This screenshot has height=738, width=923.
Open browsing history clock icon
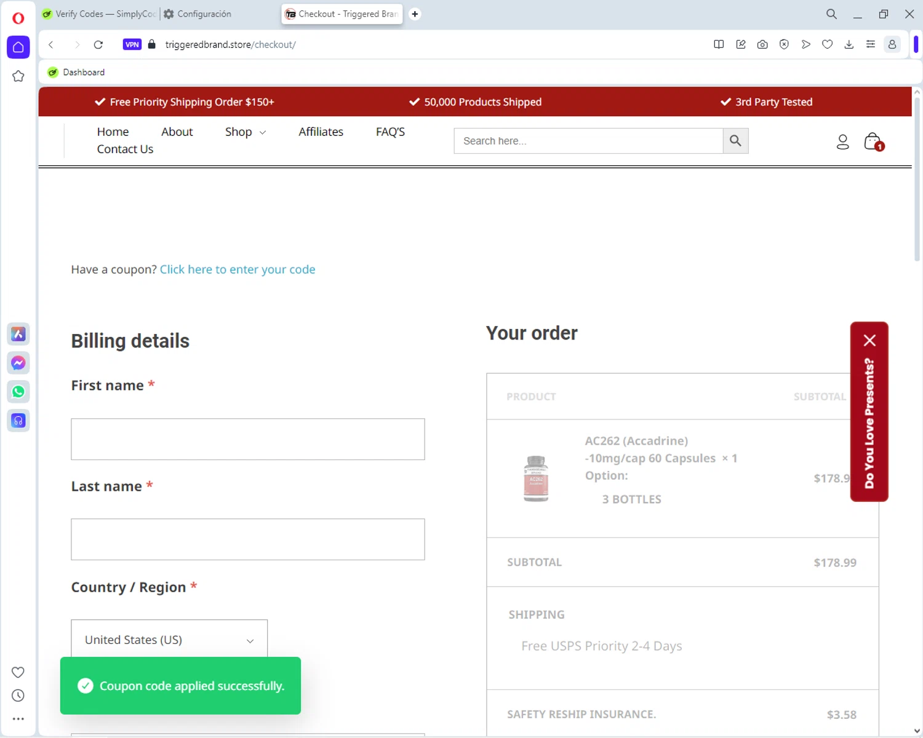tap(18, 696)
